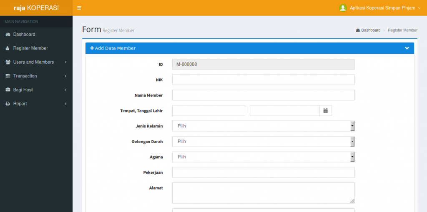Open the Golongan Darah dropdown
This screenshot has height=212, width=427.
(x=264, y=142)
